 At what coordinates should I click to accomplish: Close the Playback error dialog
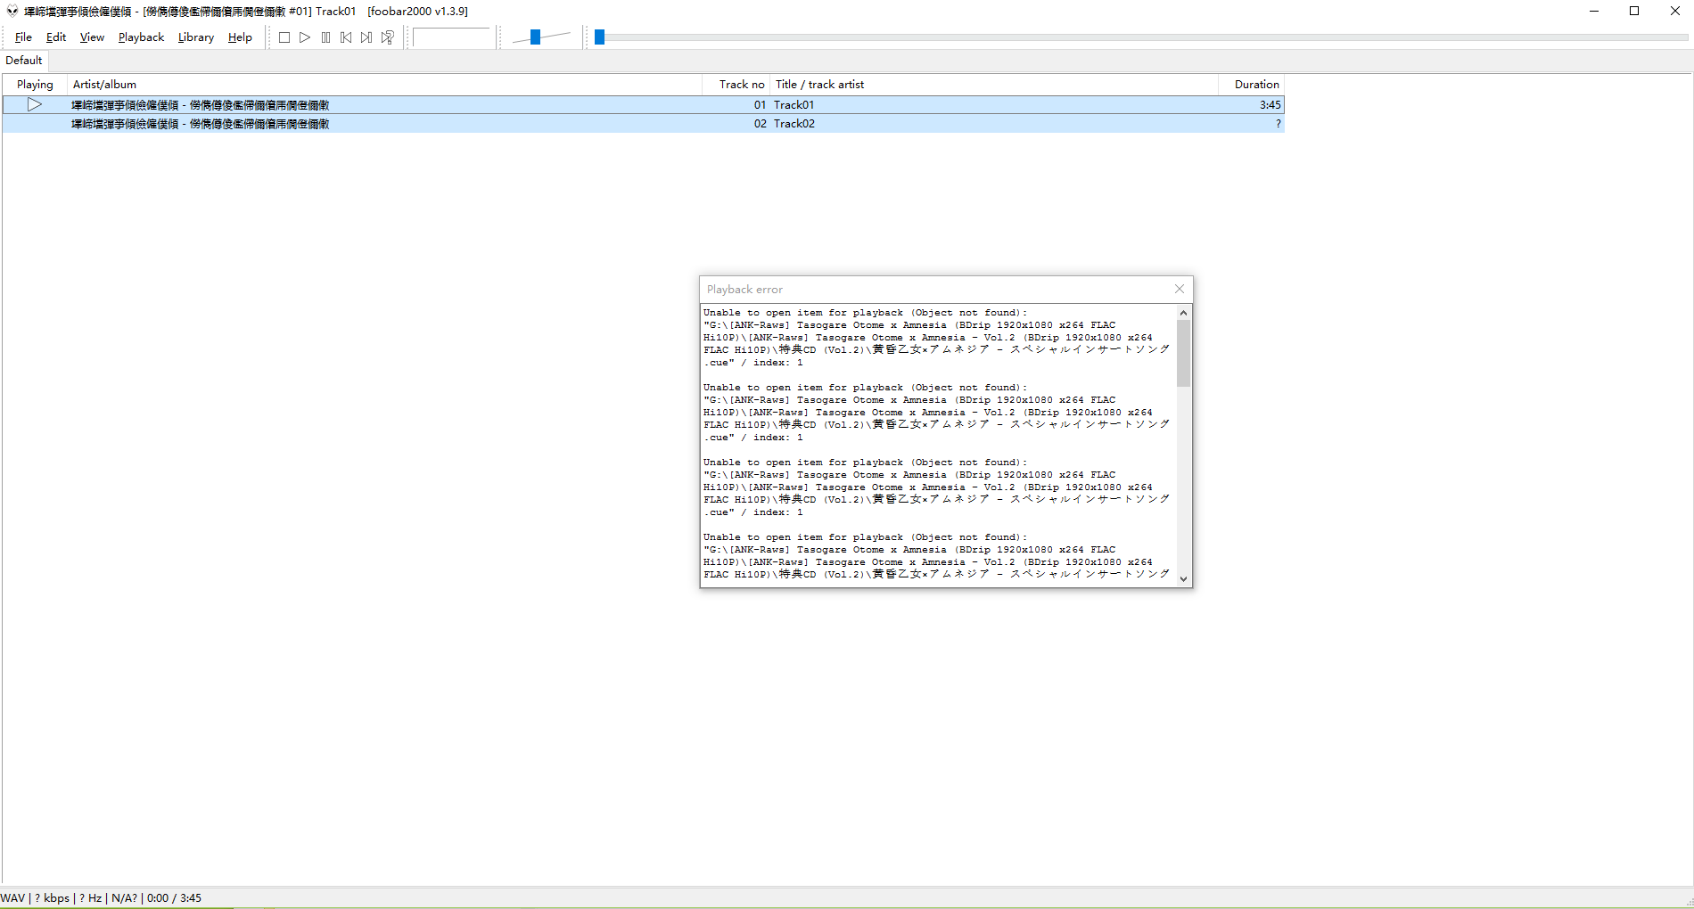pyautogui.click(x=1180, y=289)
